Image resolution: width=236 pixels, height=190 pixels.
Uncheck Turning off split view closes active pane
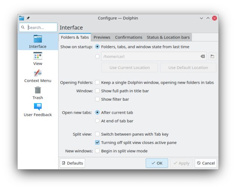(x=98, y=142)
